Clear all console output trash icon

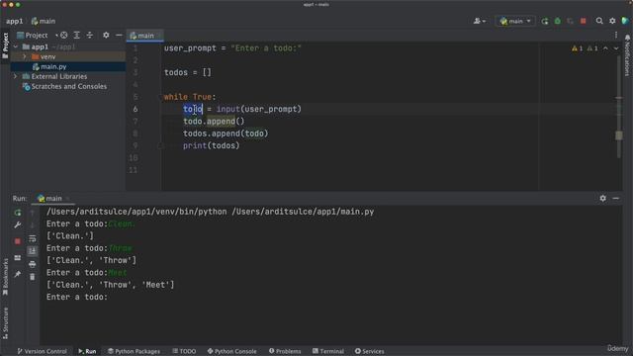[33, 277]
